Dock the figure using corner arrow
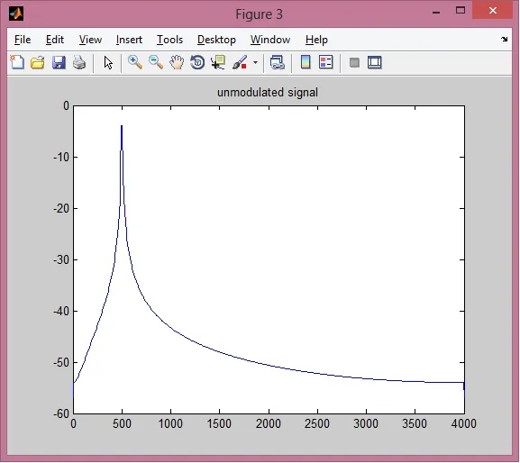This screenshot has width=520, height=463. tap(505, 39)
